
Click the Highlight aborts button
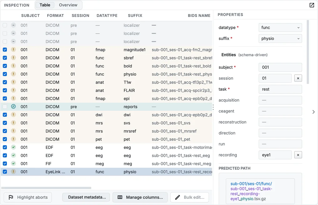(28, 197)
